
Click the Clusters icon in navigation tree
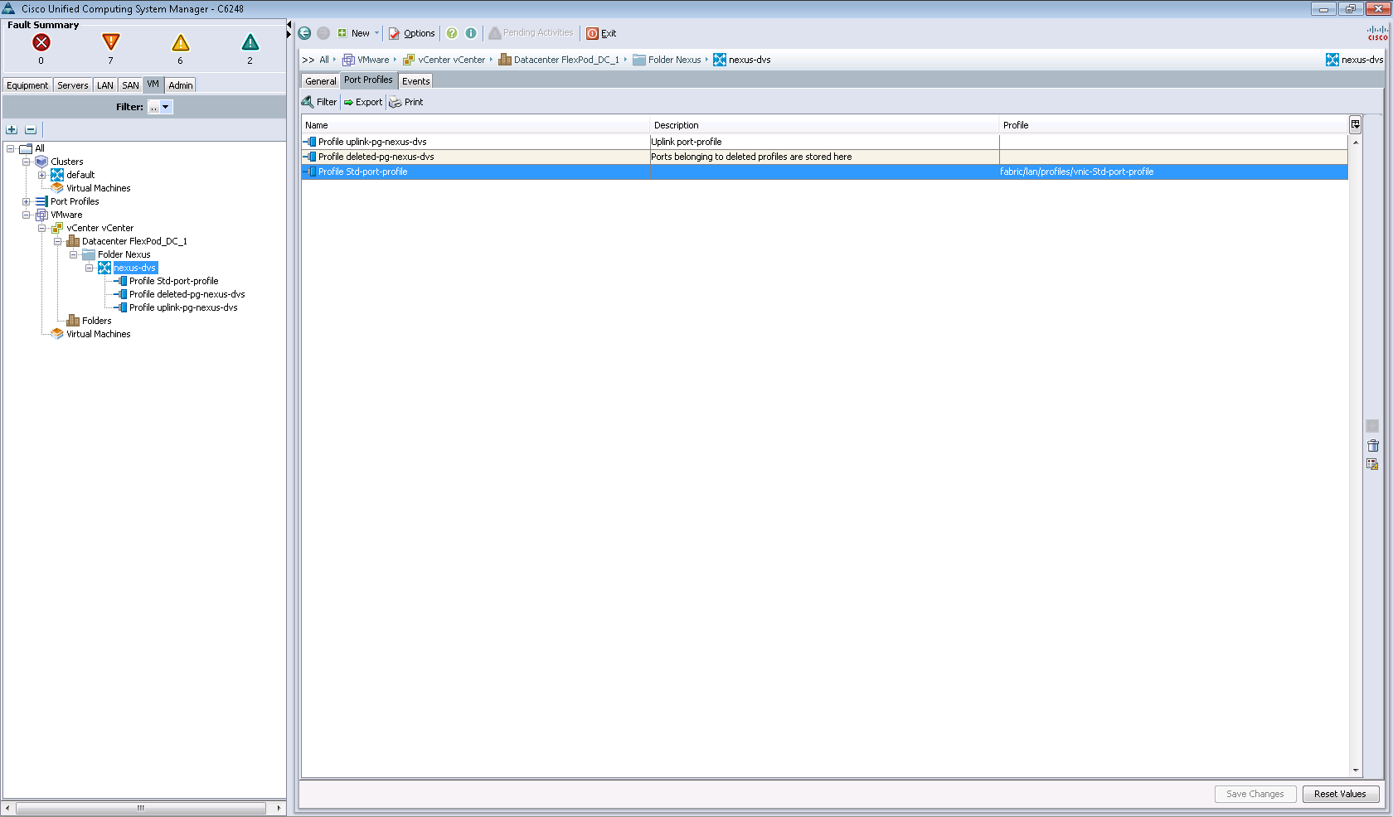point(41,162)
